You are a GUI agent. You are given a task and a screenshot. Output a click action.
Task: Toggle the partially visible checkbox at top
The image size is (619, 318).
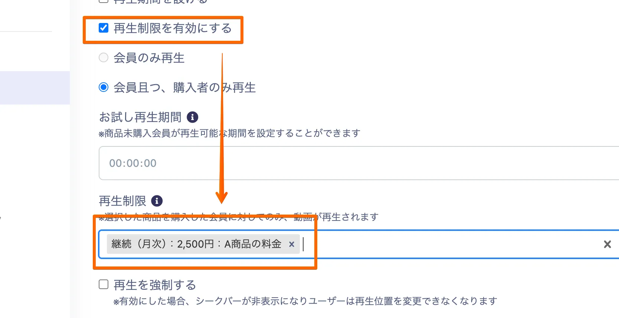[104, 1]
